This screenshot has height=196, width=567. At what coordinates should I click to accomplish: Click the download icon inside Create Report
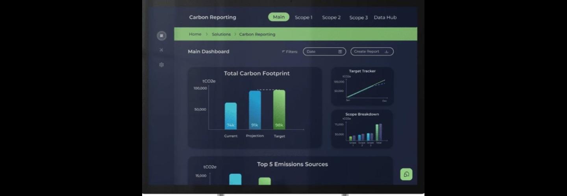coord(386,52)
